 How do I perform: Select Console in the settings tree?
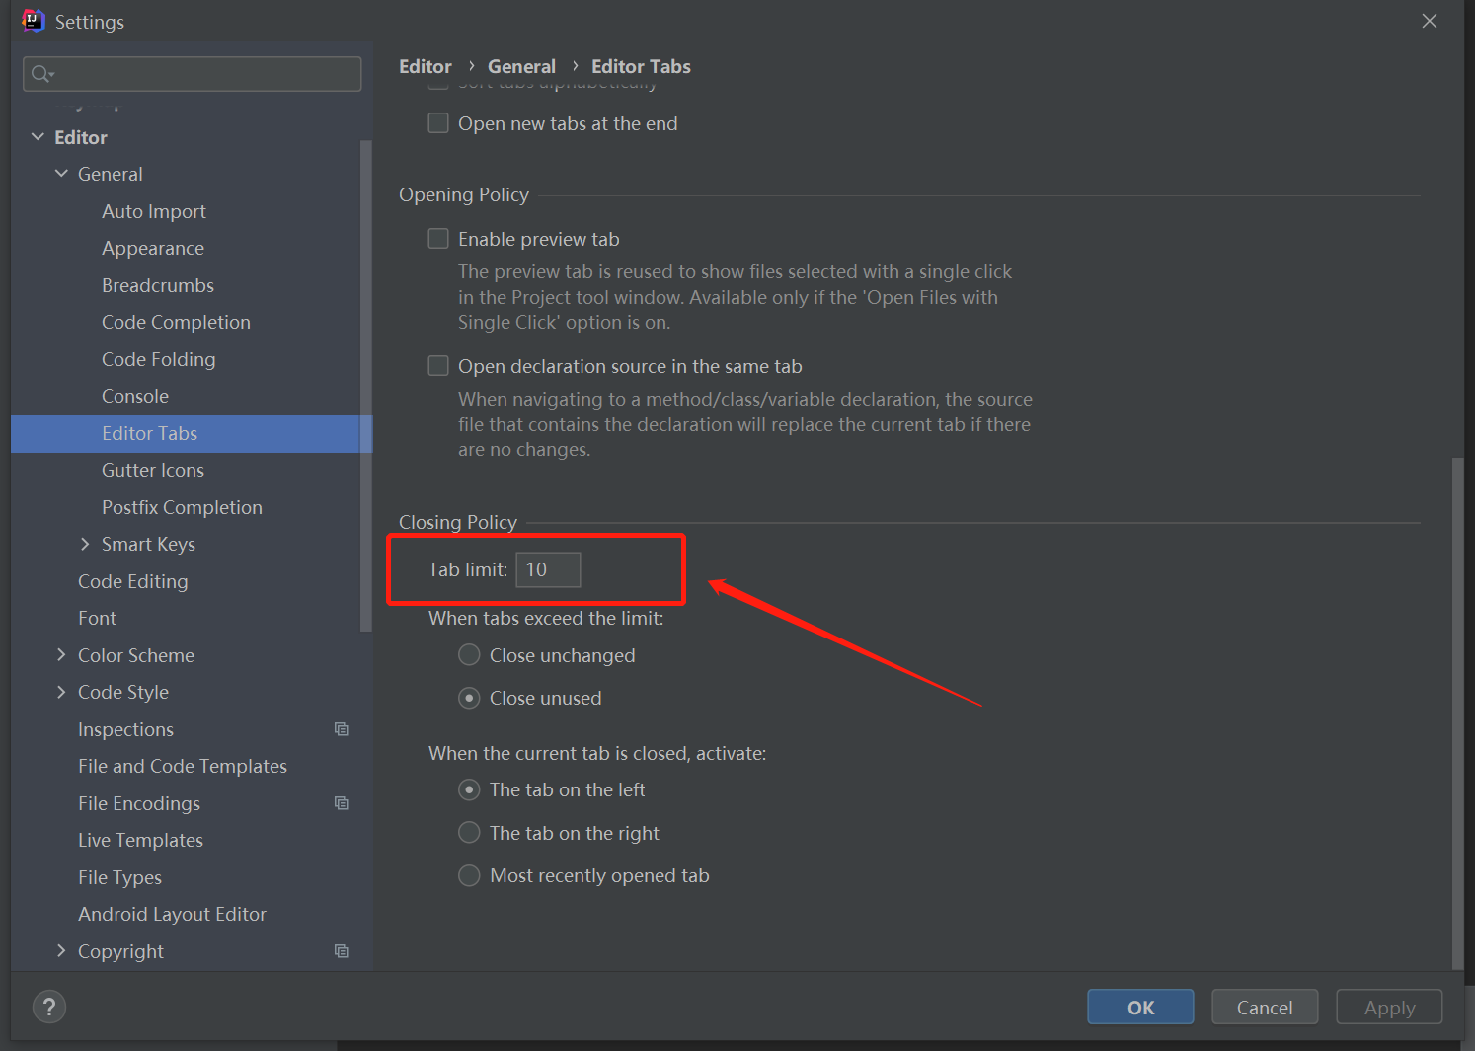click(x=135, y=396)
